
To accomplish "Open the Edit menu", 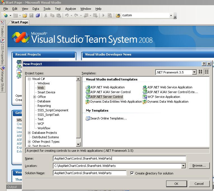I will click(15, 9).
